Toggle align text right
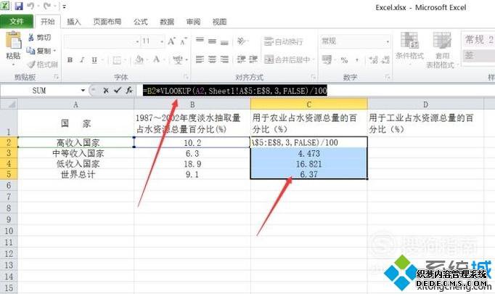Image resolution: width=495 pixels, height=294 pixels. pyautogui.click(x=224, y=60)
